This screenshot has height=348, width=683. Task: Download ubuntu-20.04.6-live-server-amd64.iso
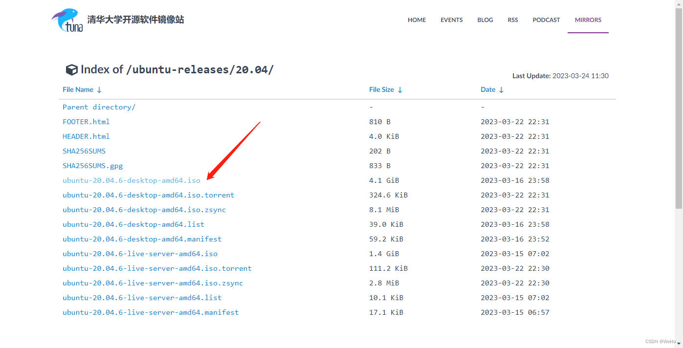point(140,254)
